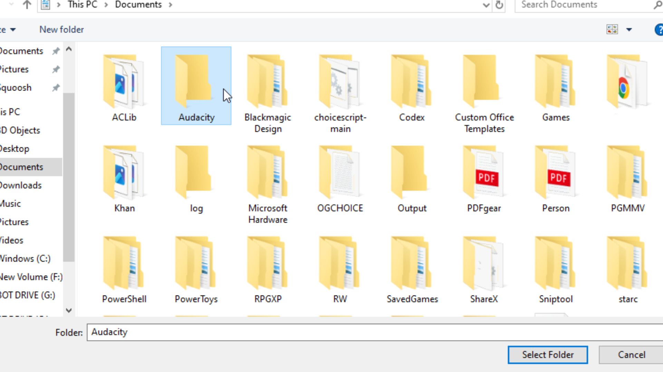Open Windows (C:) drive
Image resolution: width=663 pixels, height=372 pixels.
25,259
